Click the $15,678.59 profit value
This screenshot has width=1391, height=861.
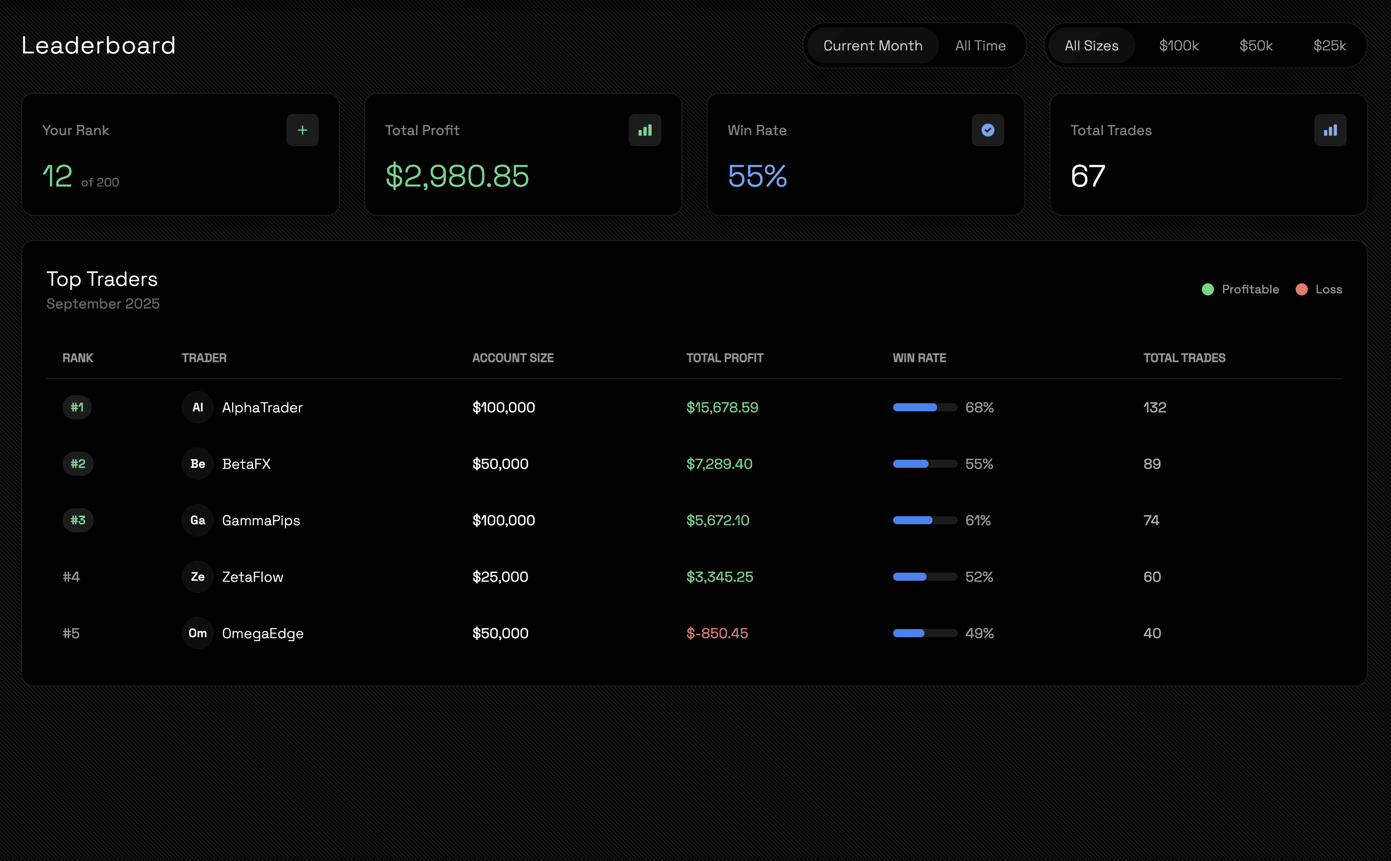[722, 407]
